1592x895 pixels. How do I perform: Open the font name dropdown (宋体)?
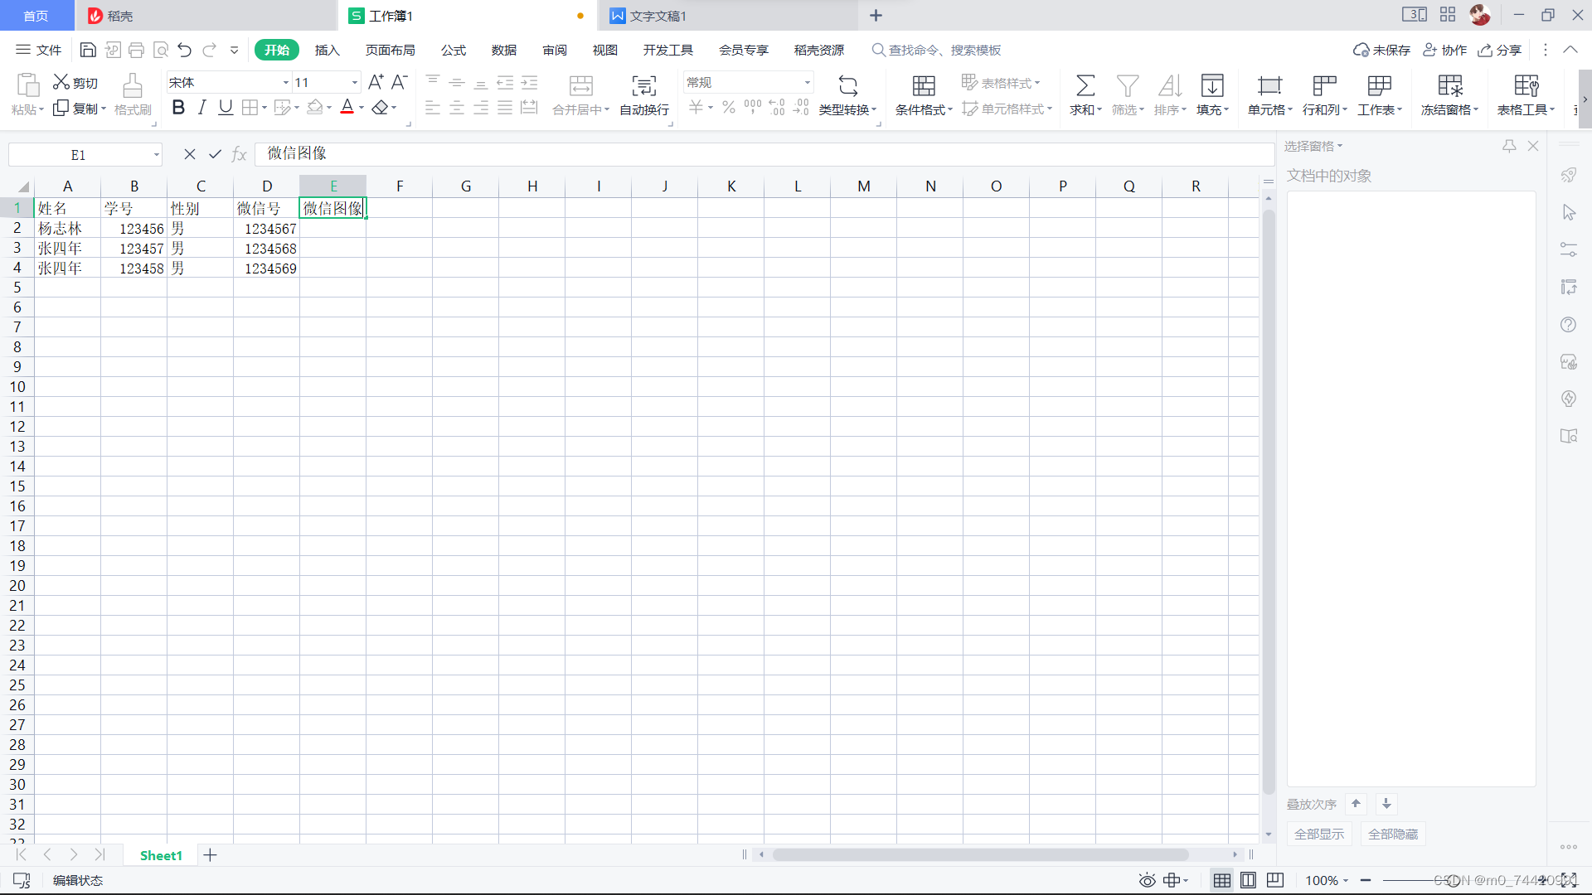tap(285, 82)
